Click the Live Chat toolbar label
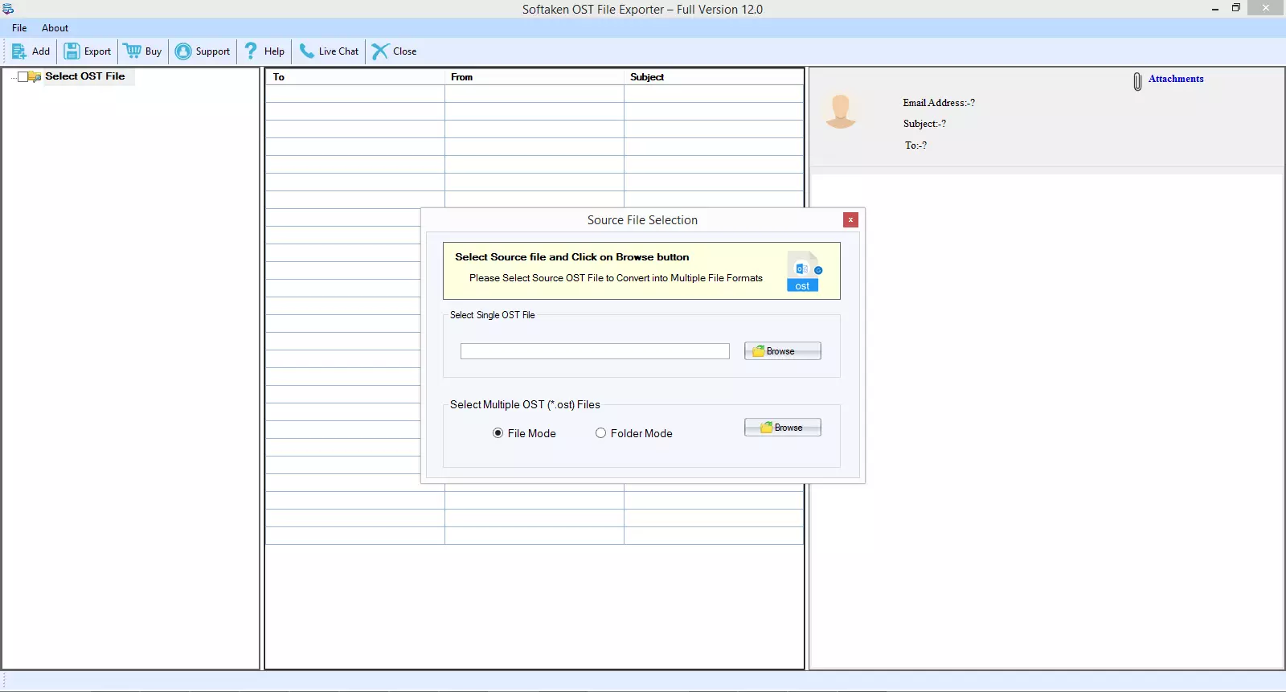This screenshot has width=1286, height=692. click(338, 51)
